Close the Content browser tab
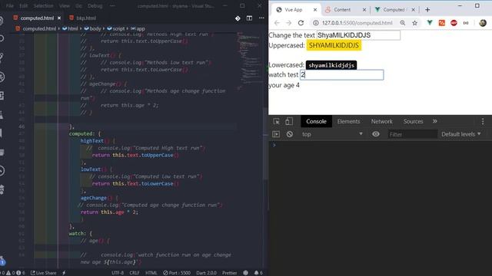 [x=364, y=10]
